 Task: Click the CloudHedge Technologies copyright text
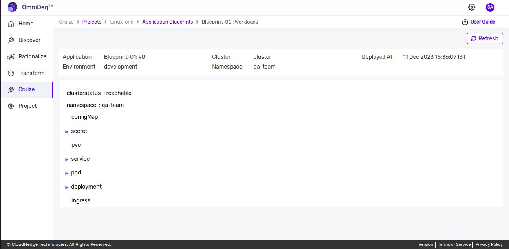(59, 244)
